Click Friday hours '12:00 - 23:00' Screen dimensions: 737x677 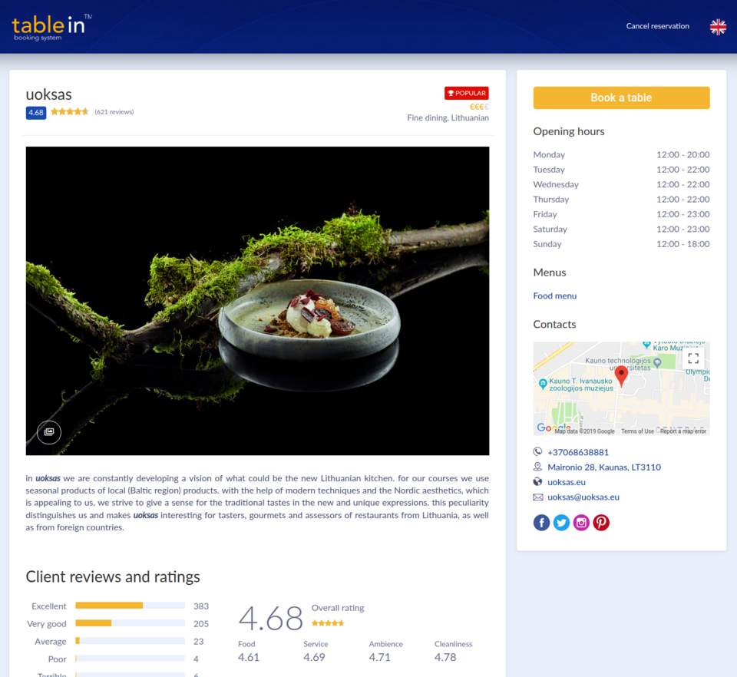tap(683, 214)
